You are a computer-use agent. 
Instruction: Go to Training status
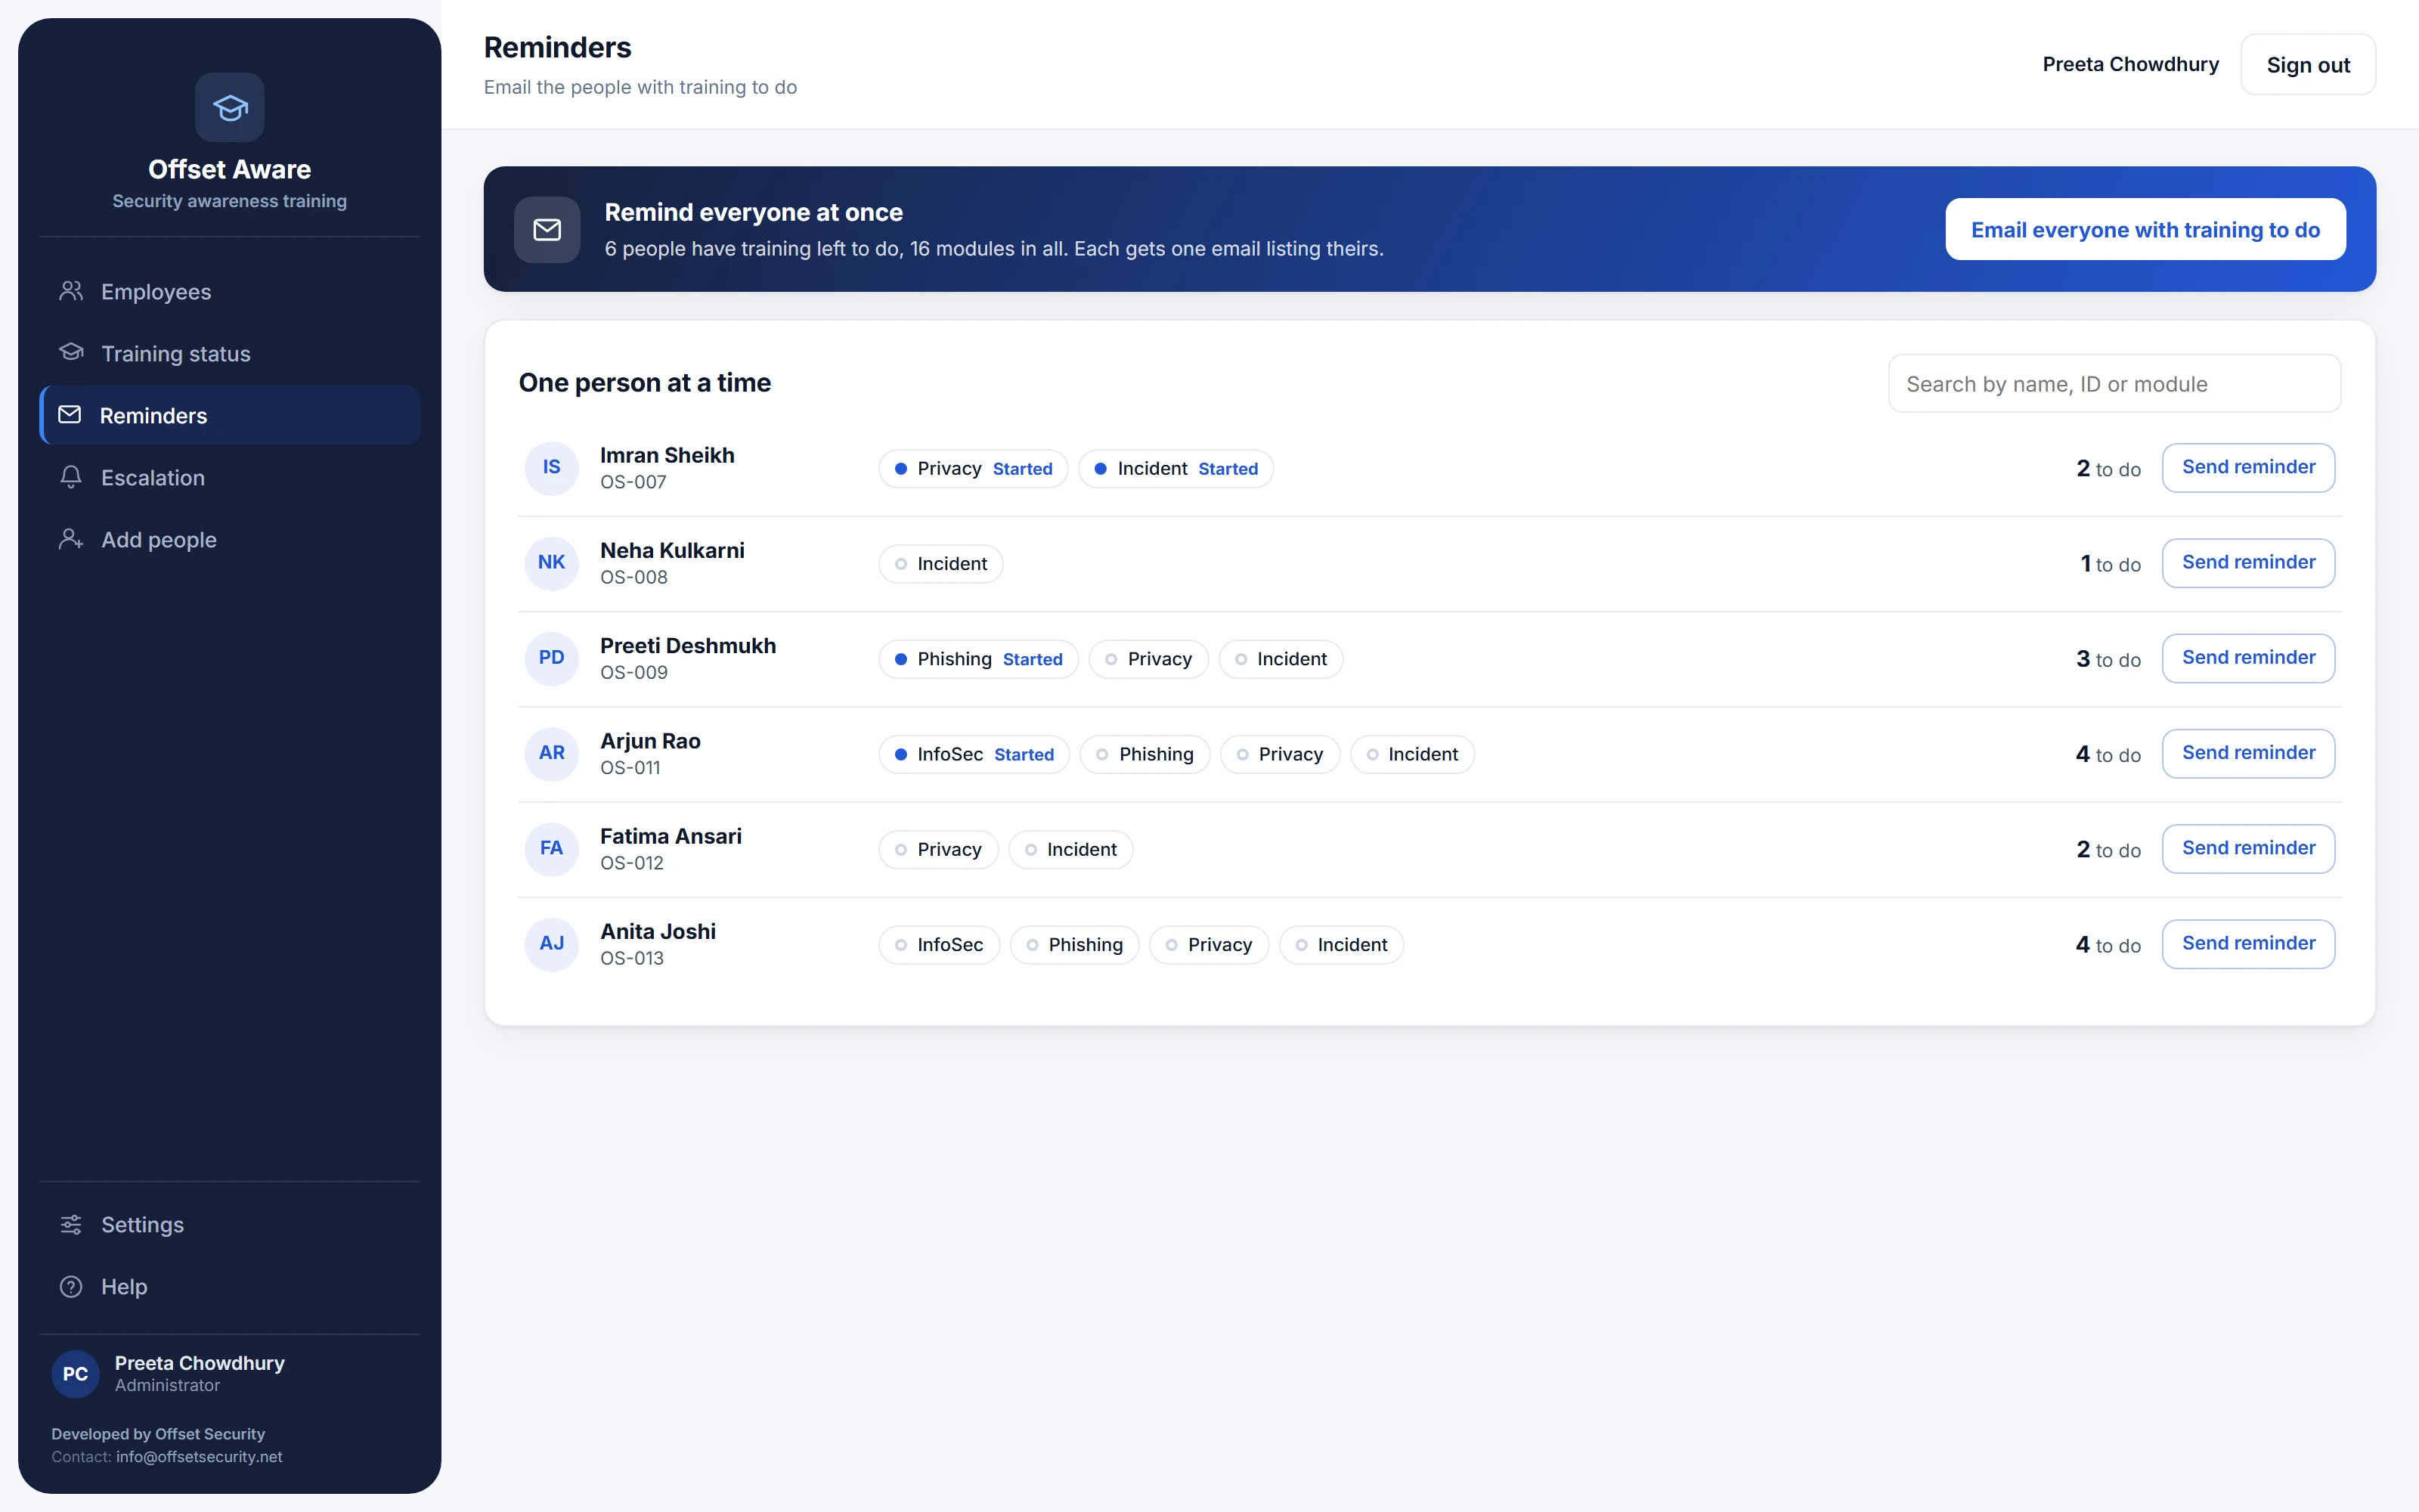(230, 353)
